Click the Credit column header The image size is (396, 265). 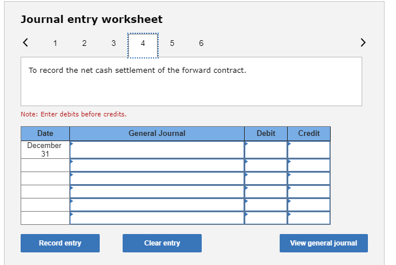309,134
